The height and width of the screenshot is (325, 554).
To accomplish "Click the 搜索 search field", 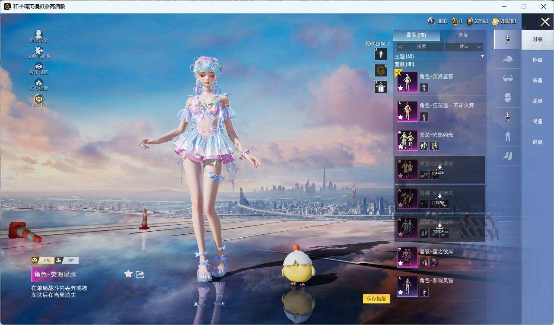I will coord(420,47).
